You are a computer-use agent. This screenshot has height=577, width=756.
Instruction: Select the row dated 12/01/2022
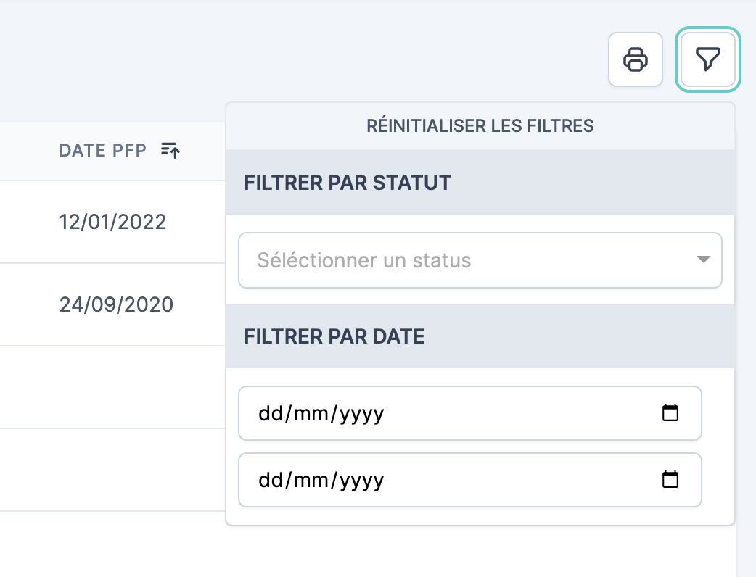point(112,222)
